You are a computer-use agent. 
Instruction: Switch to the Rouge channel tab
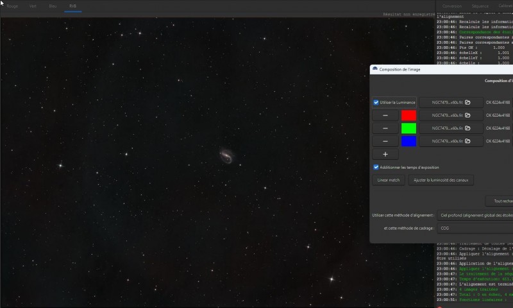click(12, 6)
